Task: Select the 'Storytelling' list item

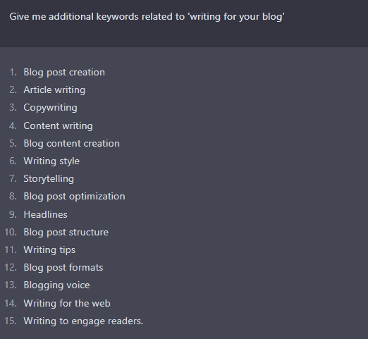Action: point(49,179)
